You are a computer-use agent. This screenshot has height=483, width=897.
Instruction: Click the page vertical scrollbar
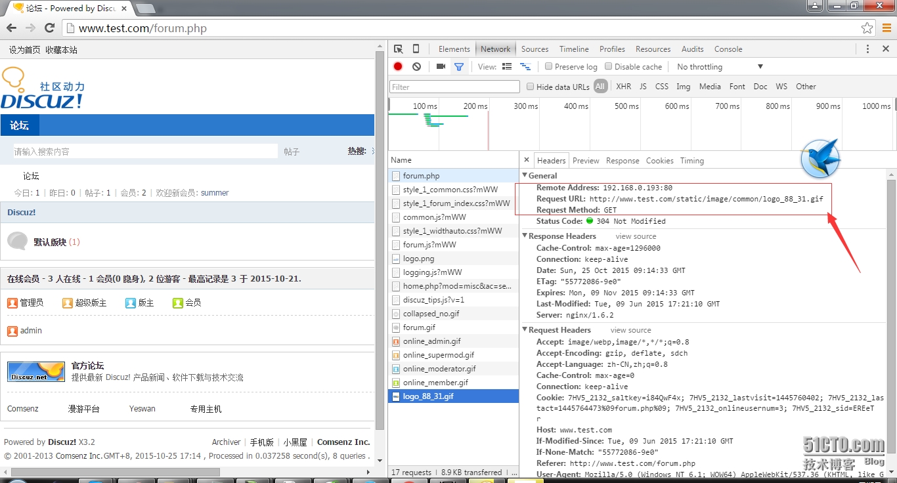coord(380,240)
